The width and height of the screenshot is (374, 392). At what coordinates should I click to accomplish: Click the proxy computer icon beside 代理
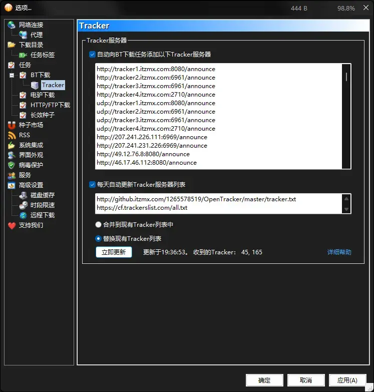click(23, 35)
